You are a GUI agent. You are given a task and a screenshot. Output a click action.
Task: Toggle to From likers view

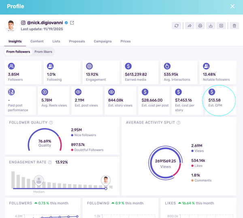[43, 52]
